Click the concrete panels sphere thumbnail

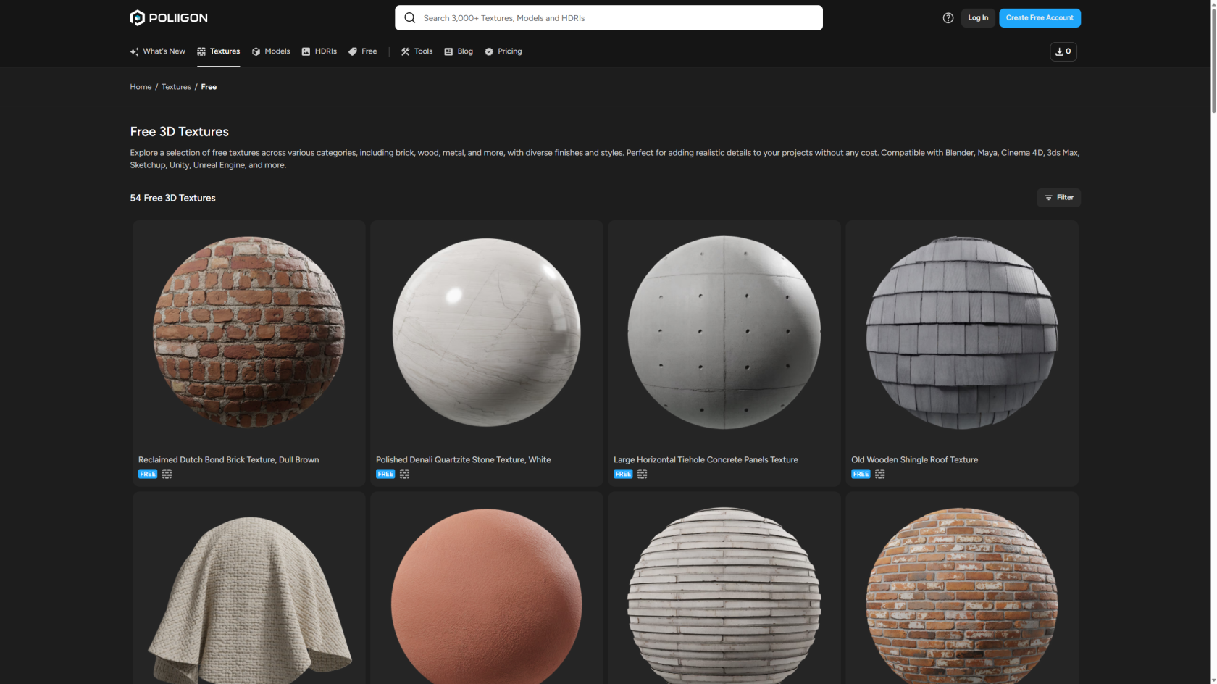(724, 333)
